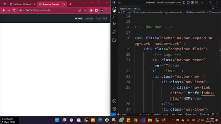
Task: Click the Chrome address bar URL
Action: (x=37, y=10)
